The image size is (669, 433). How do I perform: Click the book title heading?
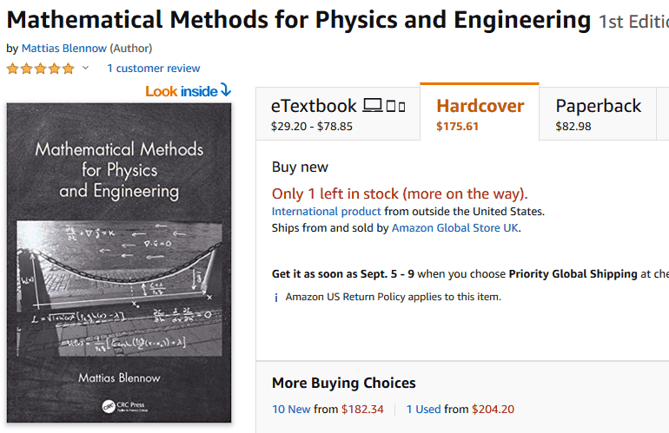click(298, 19)
